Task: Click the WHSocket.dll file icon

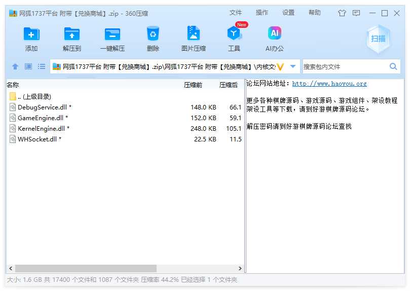Action: (13, 139)
